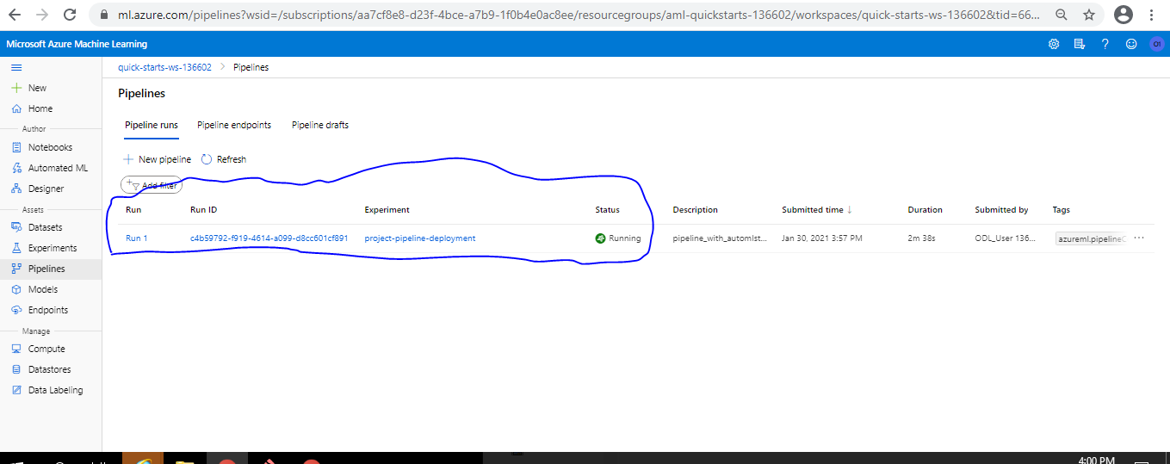Click the plus icon beside New in the sidebar
Image resolution: width=1170 pixels, height=464 pixels.
click(x=16, y=88)
